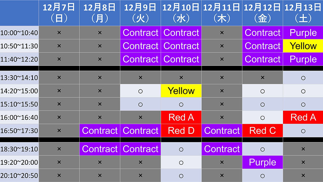Click the 18:30~19:10 row label

point(19,149)
